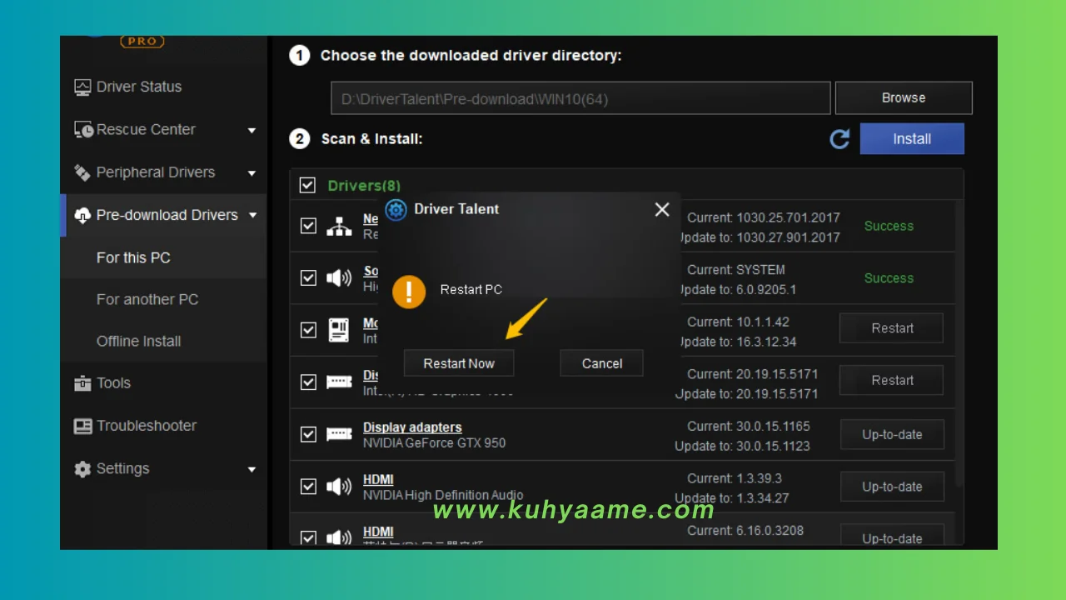Collapse the Pre-download Drivers arrow
The width and height of the screenshot is (1066, 600).
coord(252,215)
